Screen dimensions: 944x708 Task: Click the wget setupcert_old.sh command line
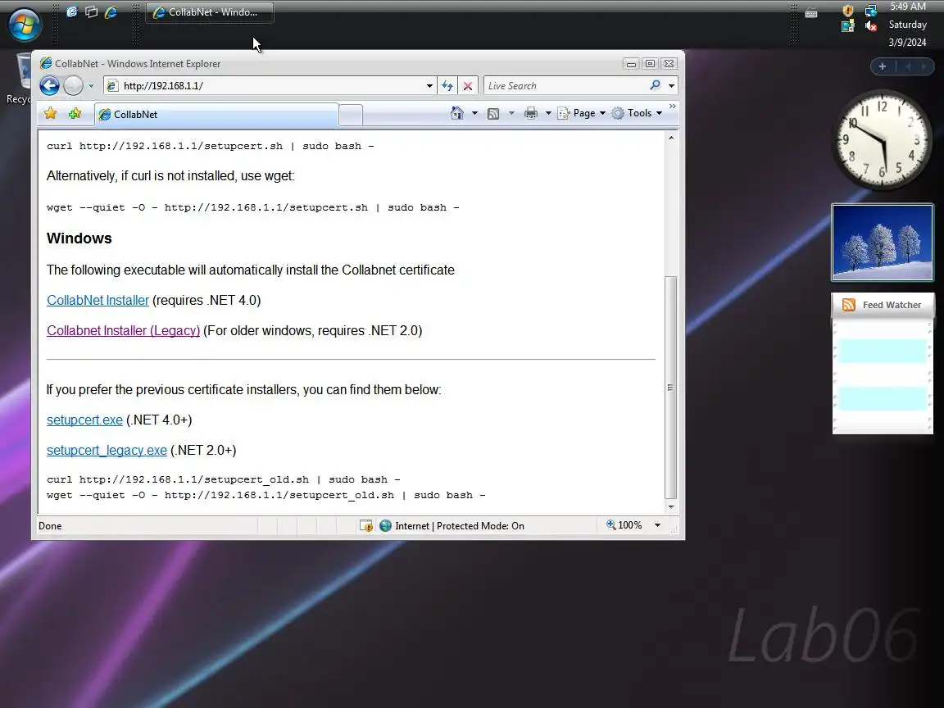266,496
